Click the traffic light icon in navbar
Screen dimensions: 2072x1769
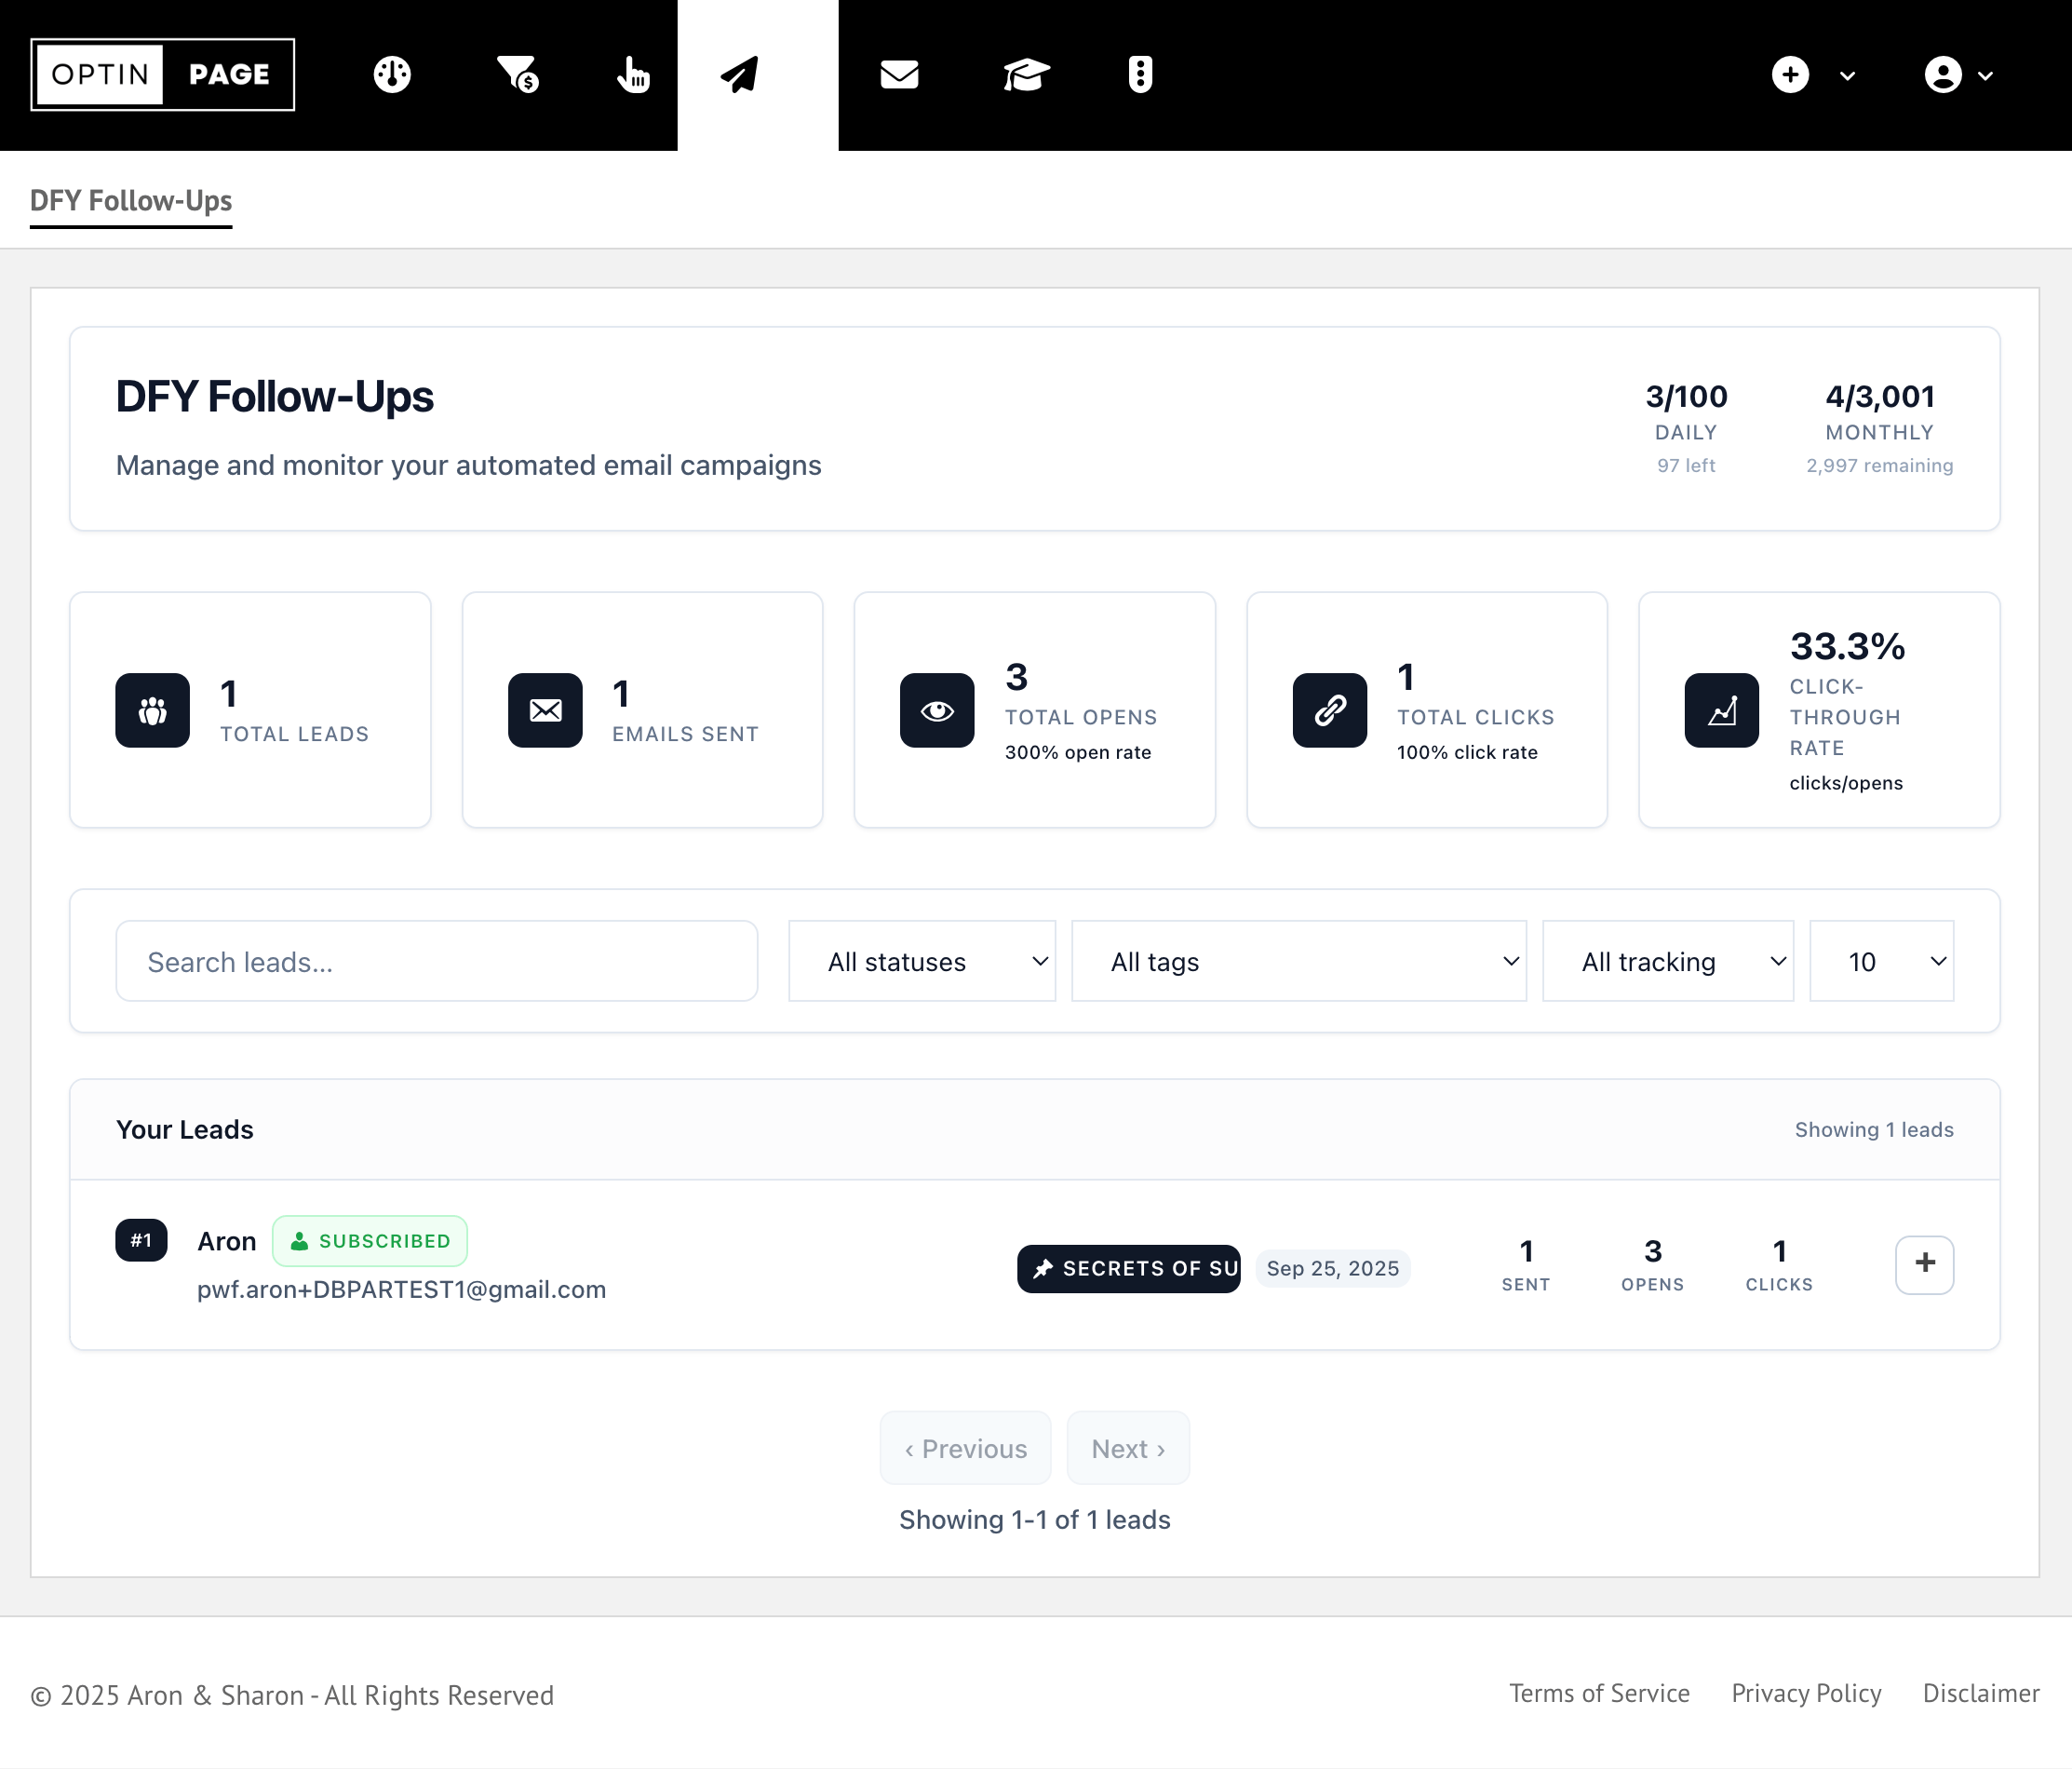(1140, 75)
